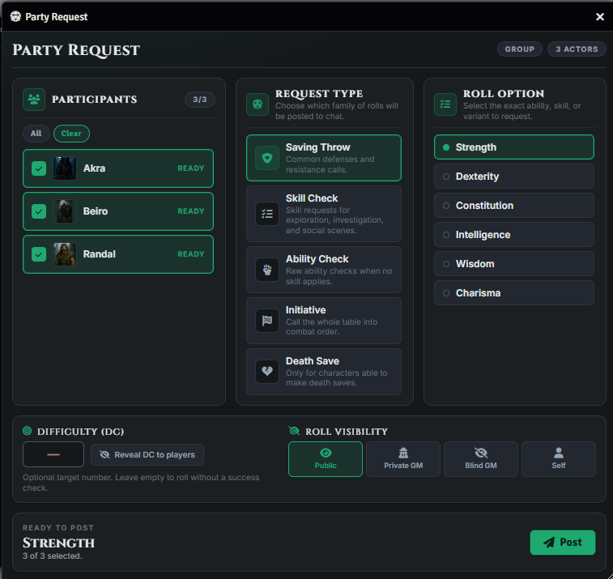Click Akra's portrait thumbnail
This screenshot has height=579, width=613.
click(65, 168)
